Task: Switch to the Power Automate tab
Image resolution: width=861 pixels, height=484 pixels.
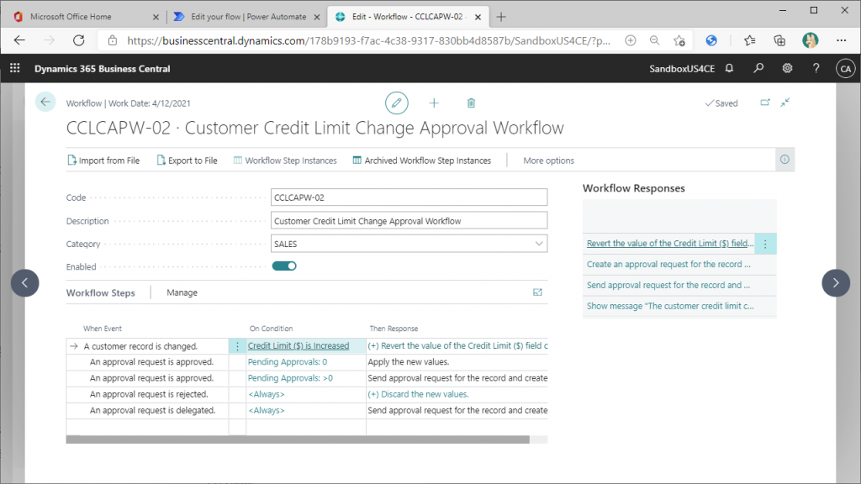Action: tap(248, 17)
